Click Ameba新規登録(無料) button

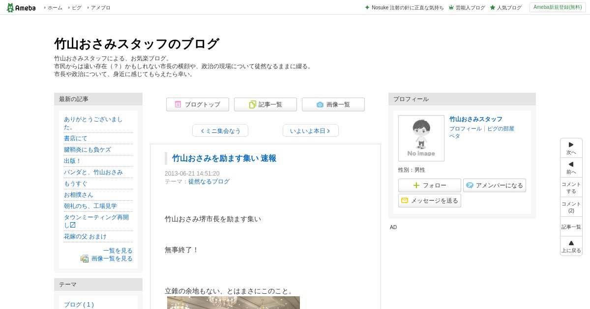click(x=558, y=7)
